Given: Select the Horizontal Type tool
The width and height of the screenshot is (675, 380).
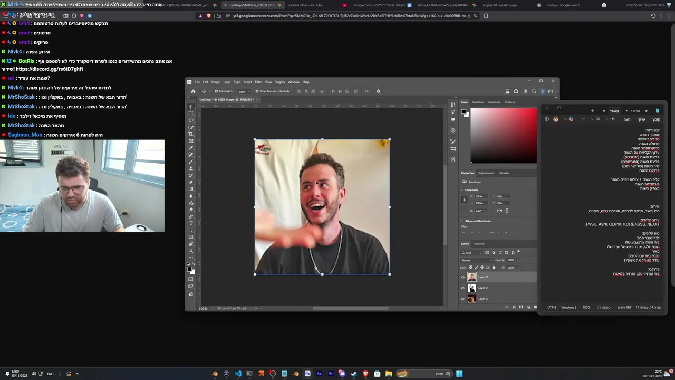Looking at the screenshot, I should click(190, 223).
